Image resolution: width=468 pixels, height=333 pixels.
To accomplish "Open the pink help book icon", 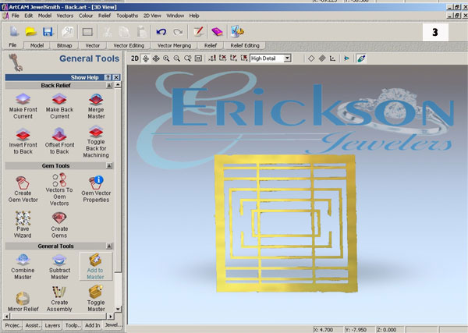I will point(217,31).
